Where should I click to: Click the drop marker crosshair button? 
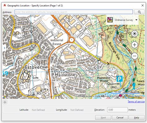click(x=5, y=102)
